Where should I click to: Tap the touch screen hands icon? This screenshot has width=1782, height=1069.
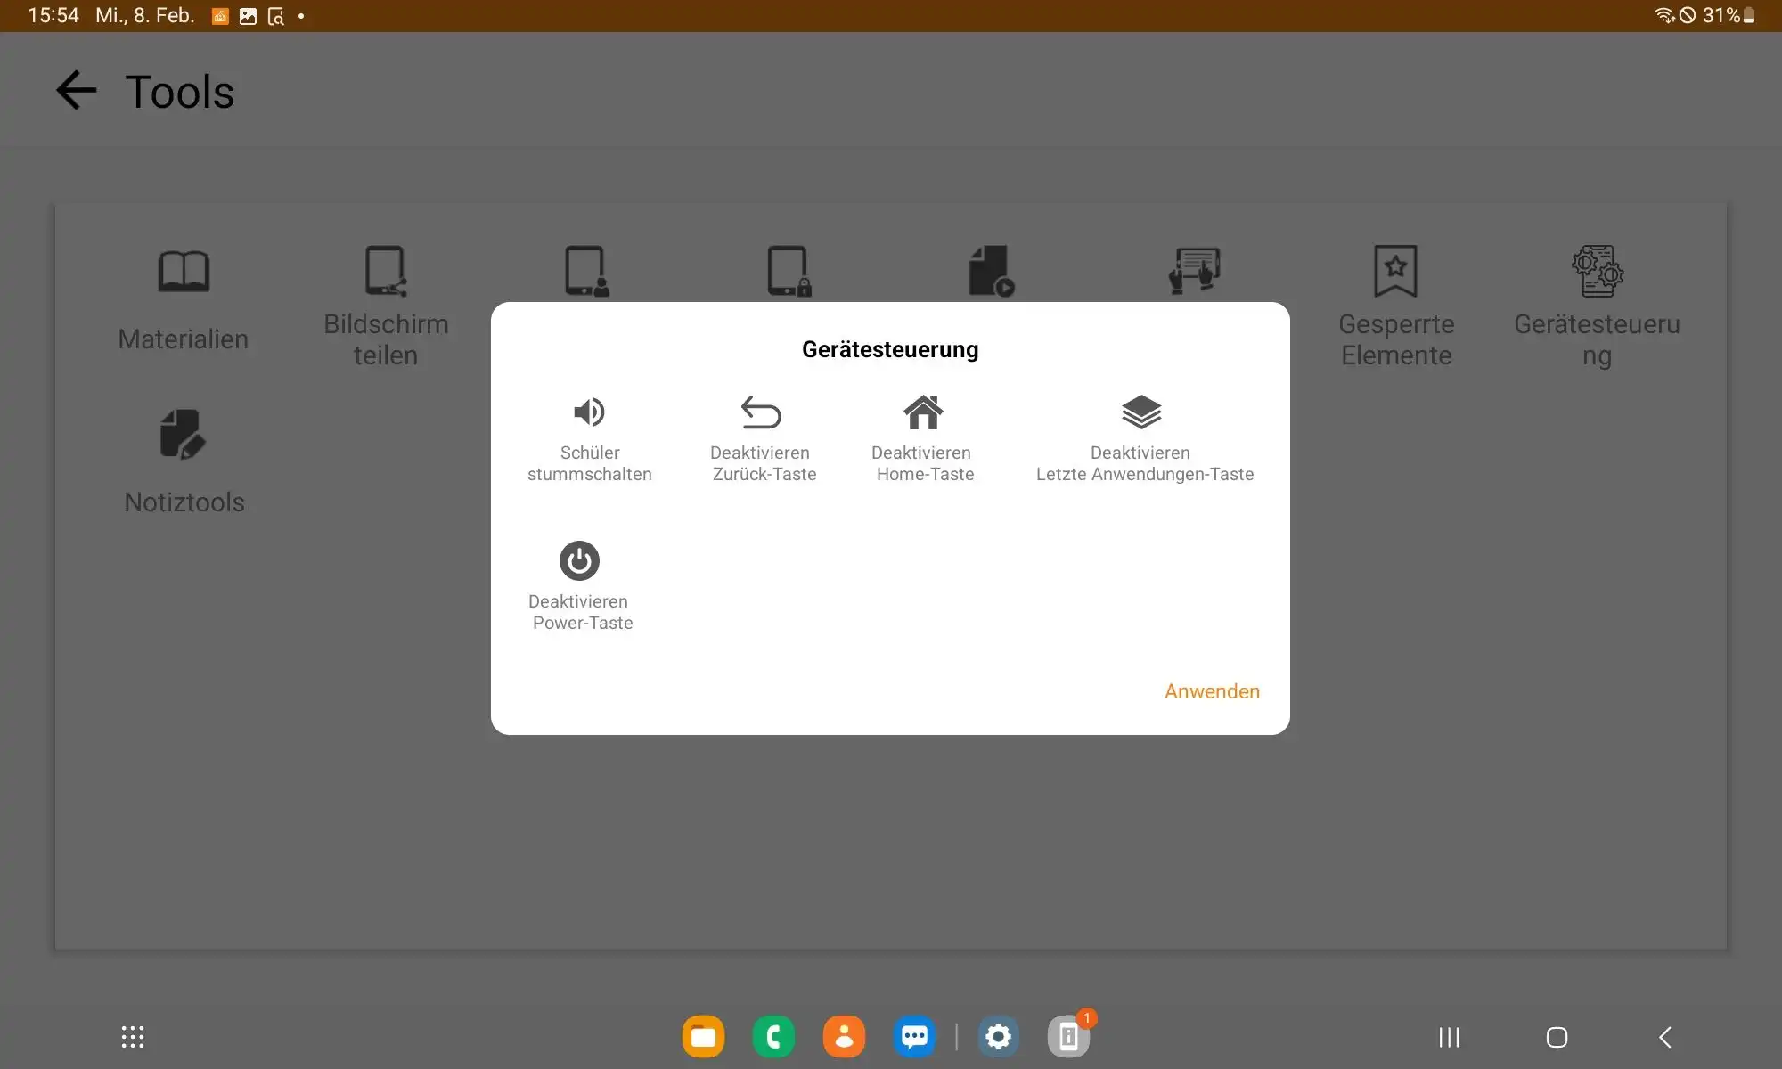click(x=1194, y=271)
